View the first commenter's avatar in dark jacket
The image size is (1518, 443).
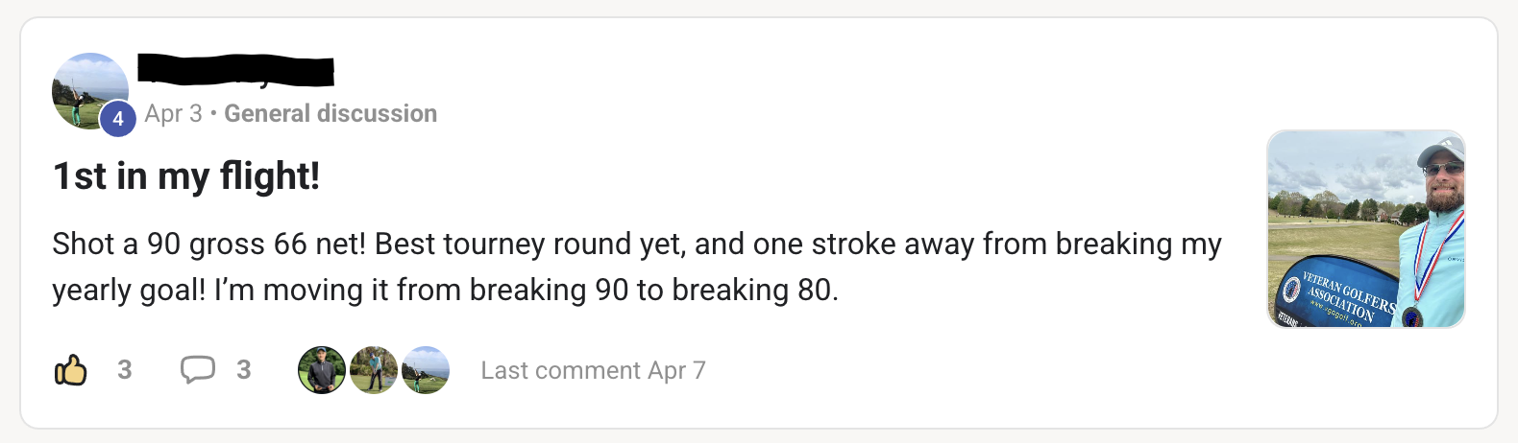coord(322,370)
